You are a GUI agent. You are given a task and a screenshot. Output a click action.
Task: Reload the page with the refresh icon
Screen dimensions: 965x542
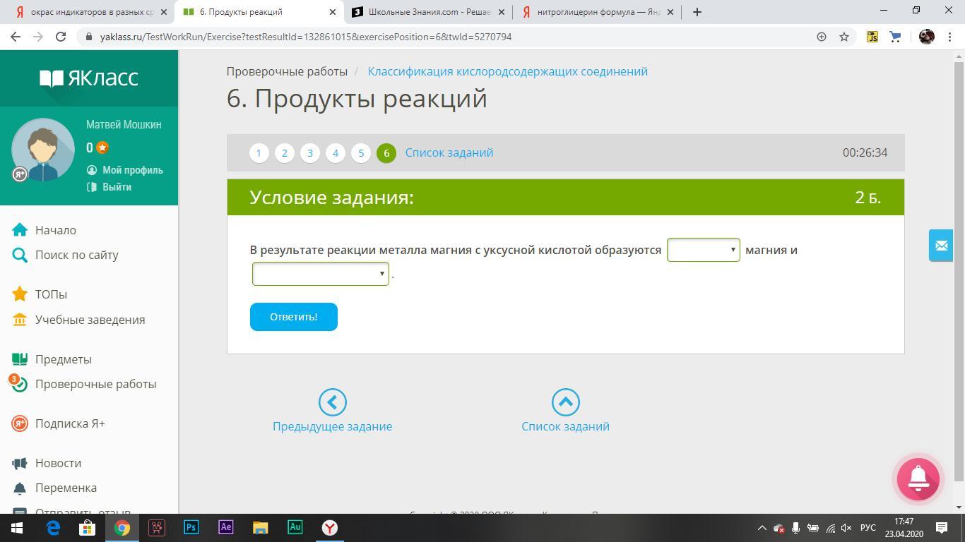pyautogui.click(x=61, y=37)
